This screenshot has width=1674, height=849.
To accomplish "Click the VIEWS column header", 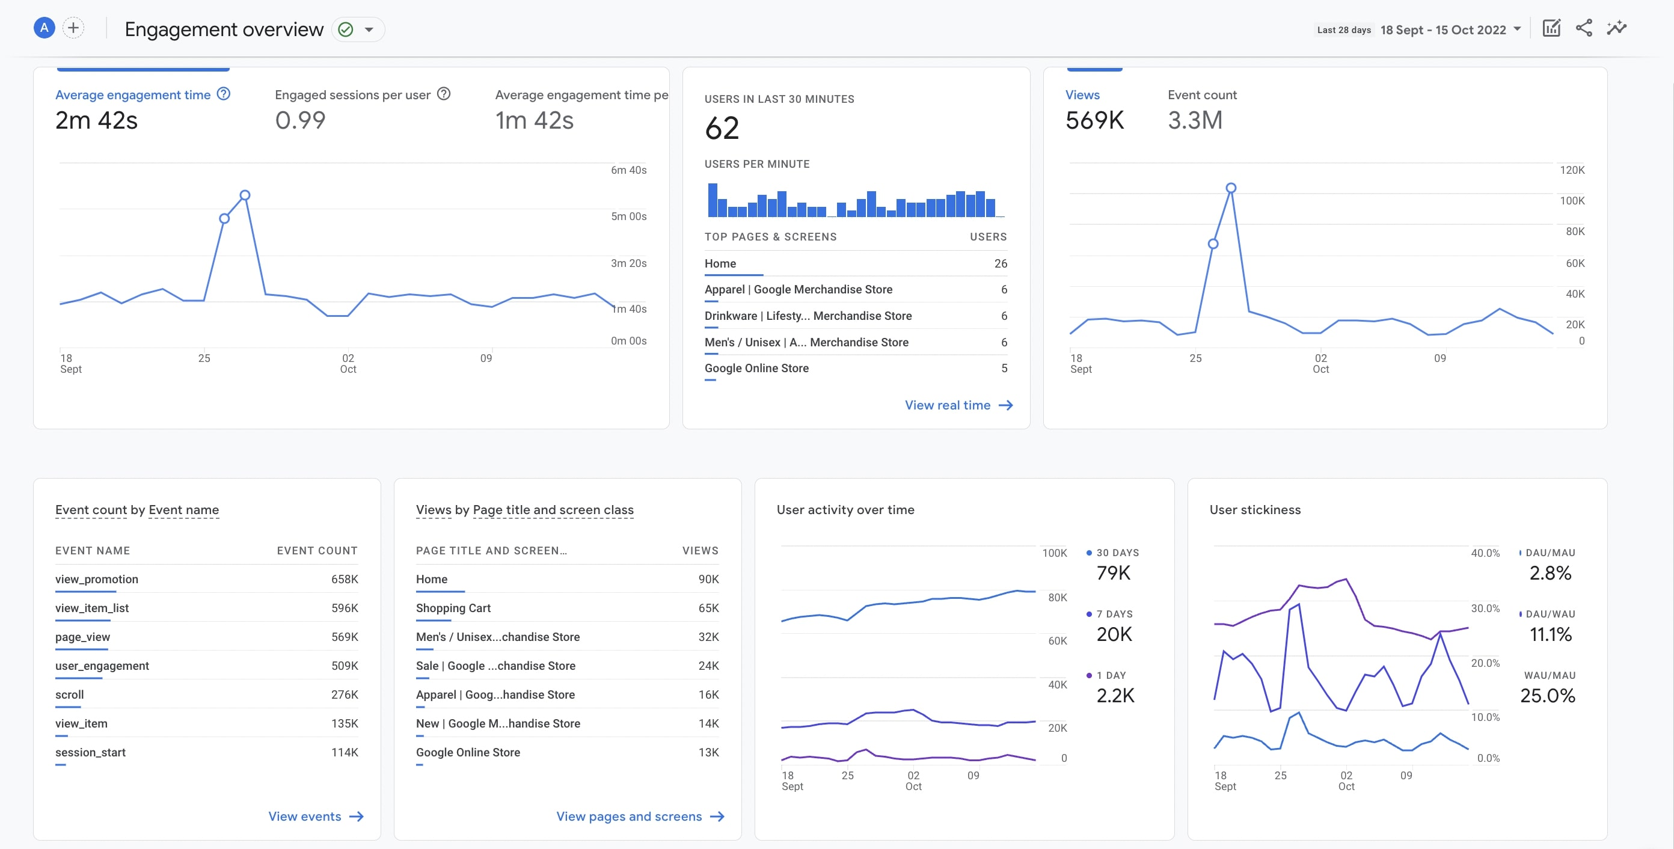I will (x=700, y=551).
